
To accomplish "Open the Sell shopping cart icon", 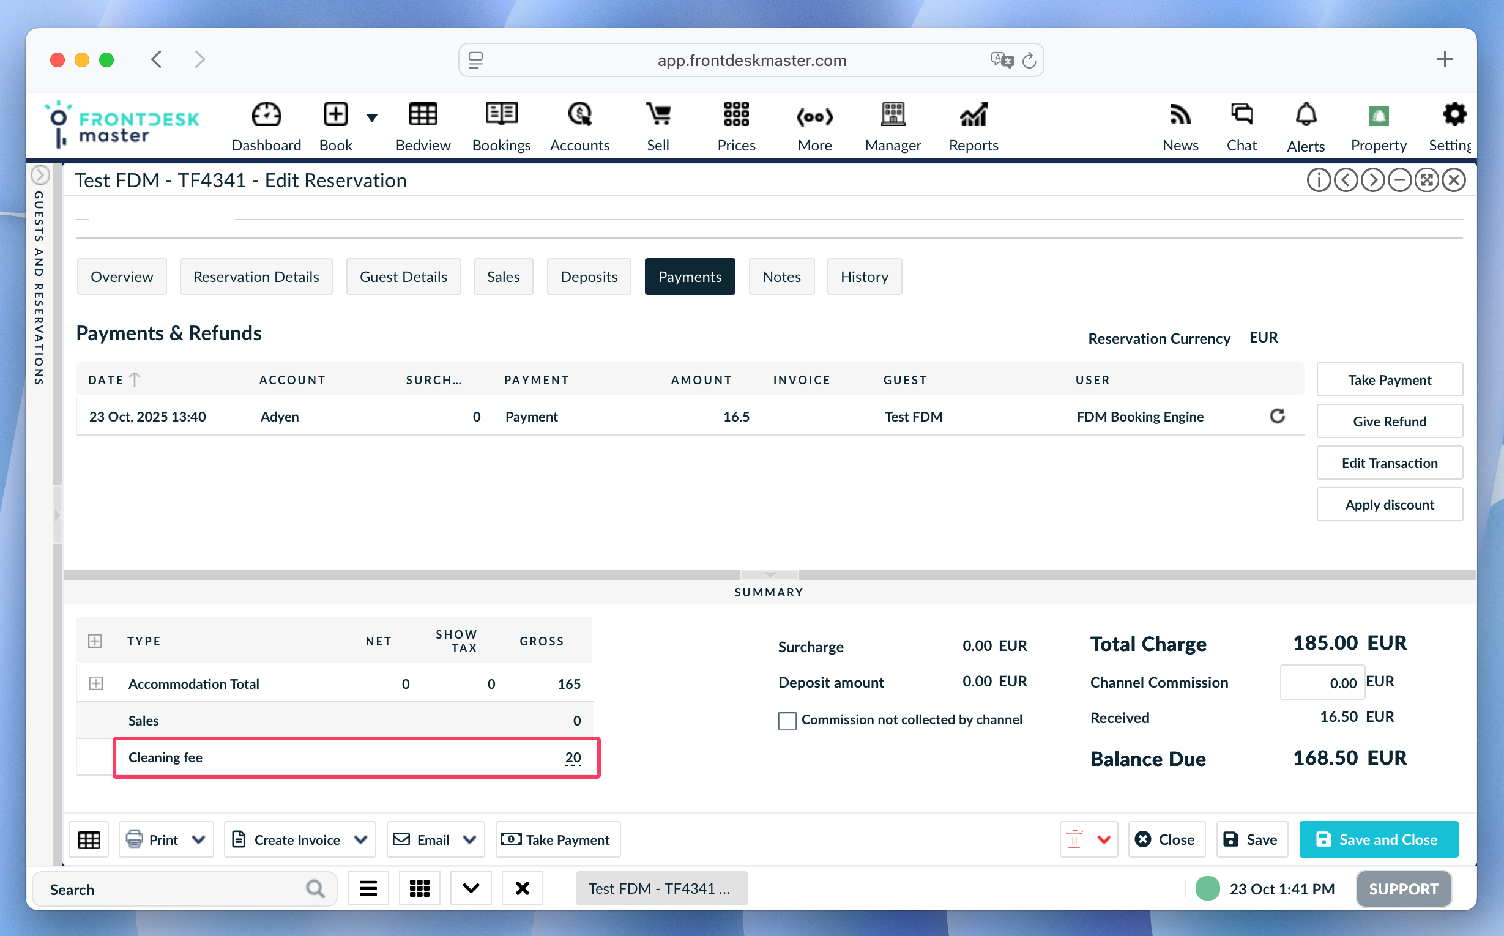I will 658,114.
